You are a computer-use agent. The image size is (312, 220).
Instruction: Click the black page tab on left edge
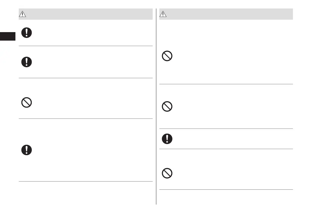tap(8, 36)
